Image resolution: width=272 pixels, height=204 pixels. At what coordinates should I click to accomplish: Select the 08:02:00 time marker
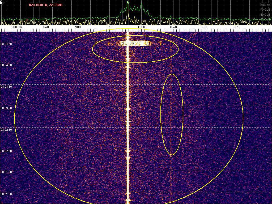pyautogui.click(x=6, y=151)
